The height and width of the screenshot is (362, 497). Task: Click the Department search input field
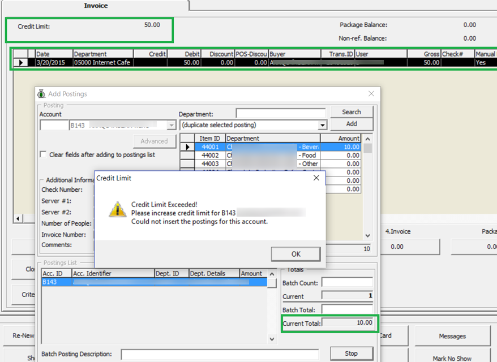281,113
